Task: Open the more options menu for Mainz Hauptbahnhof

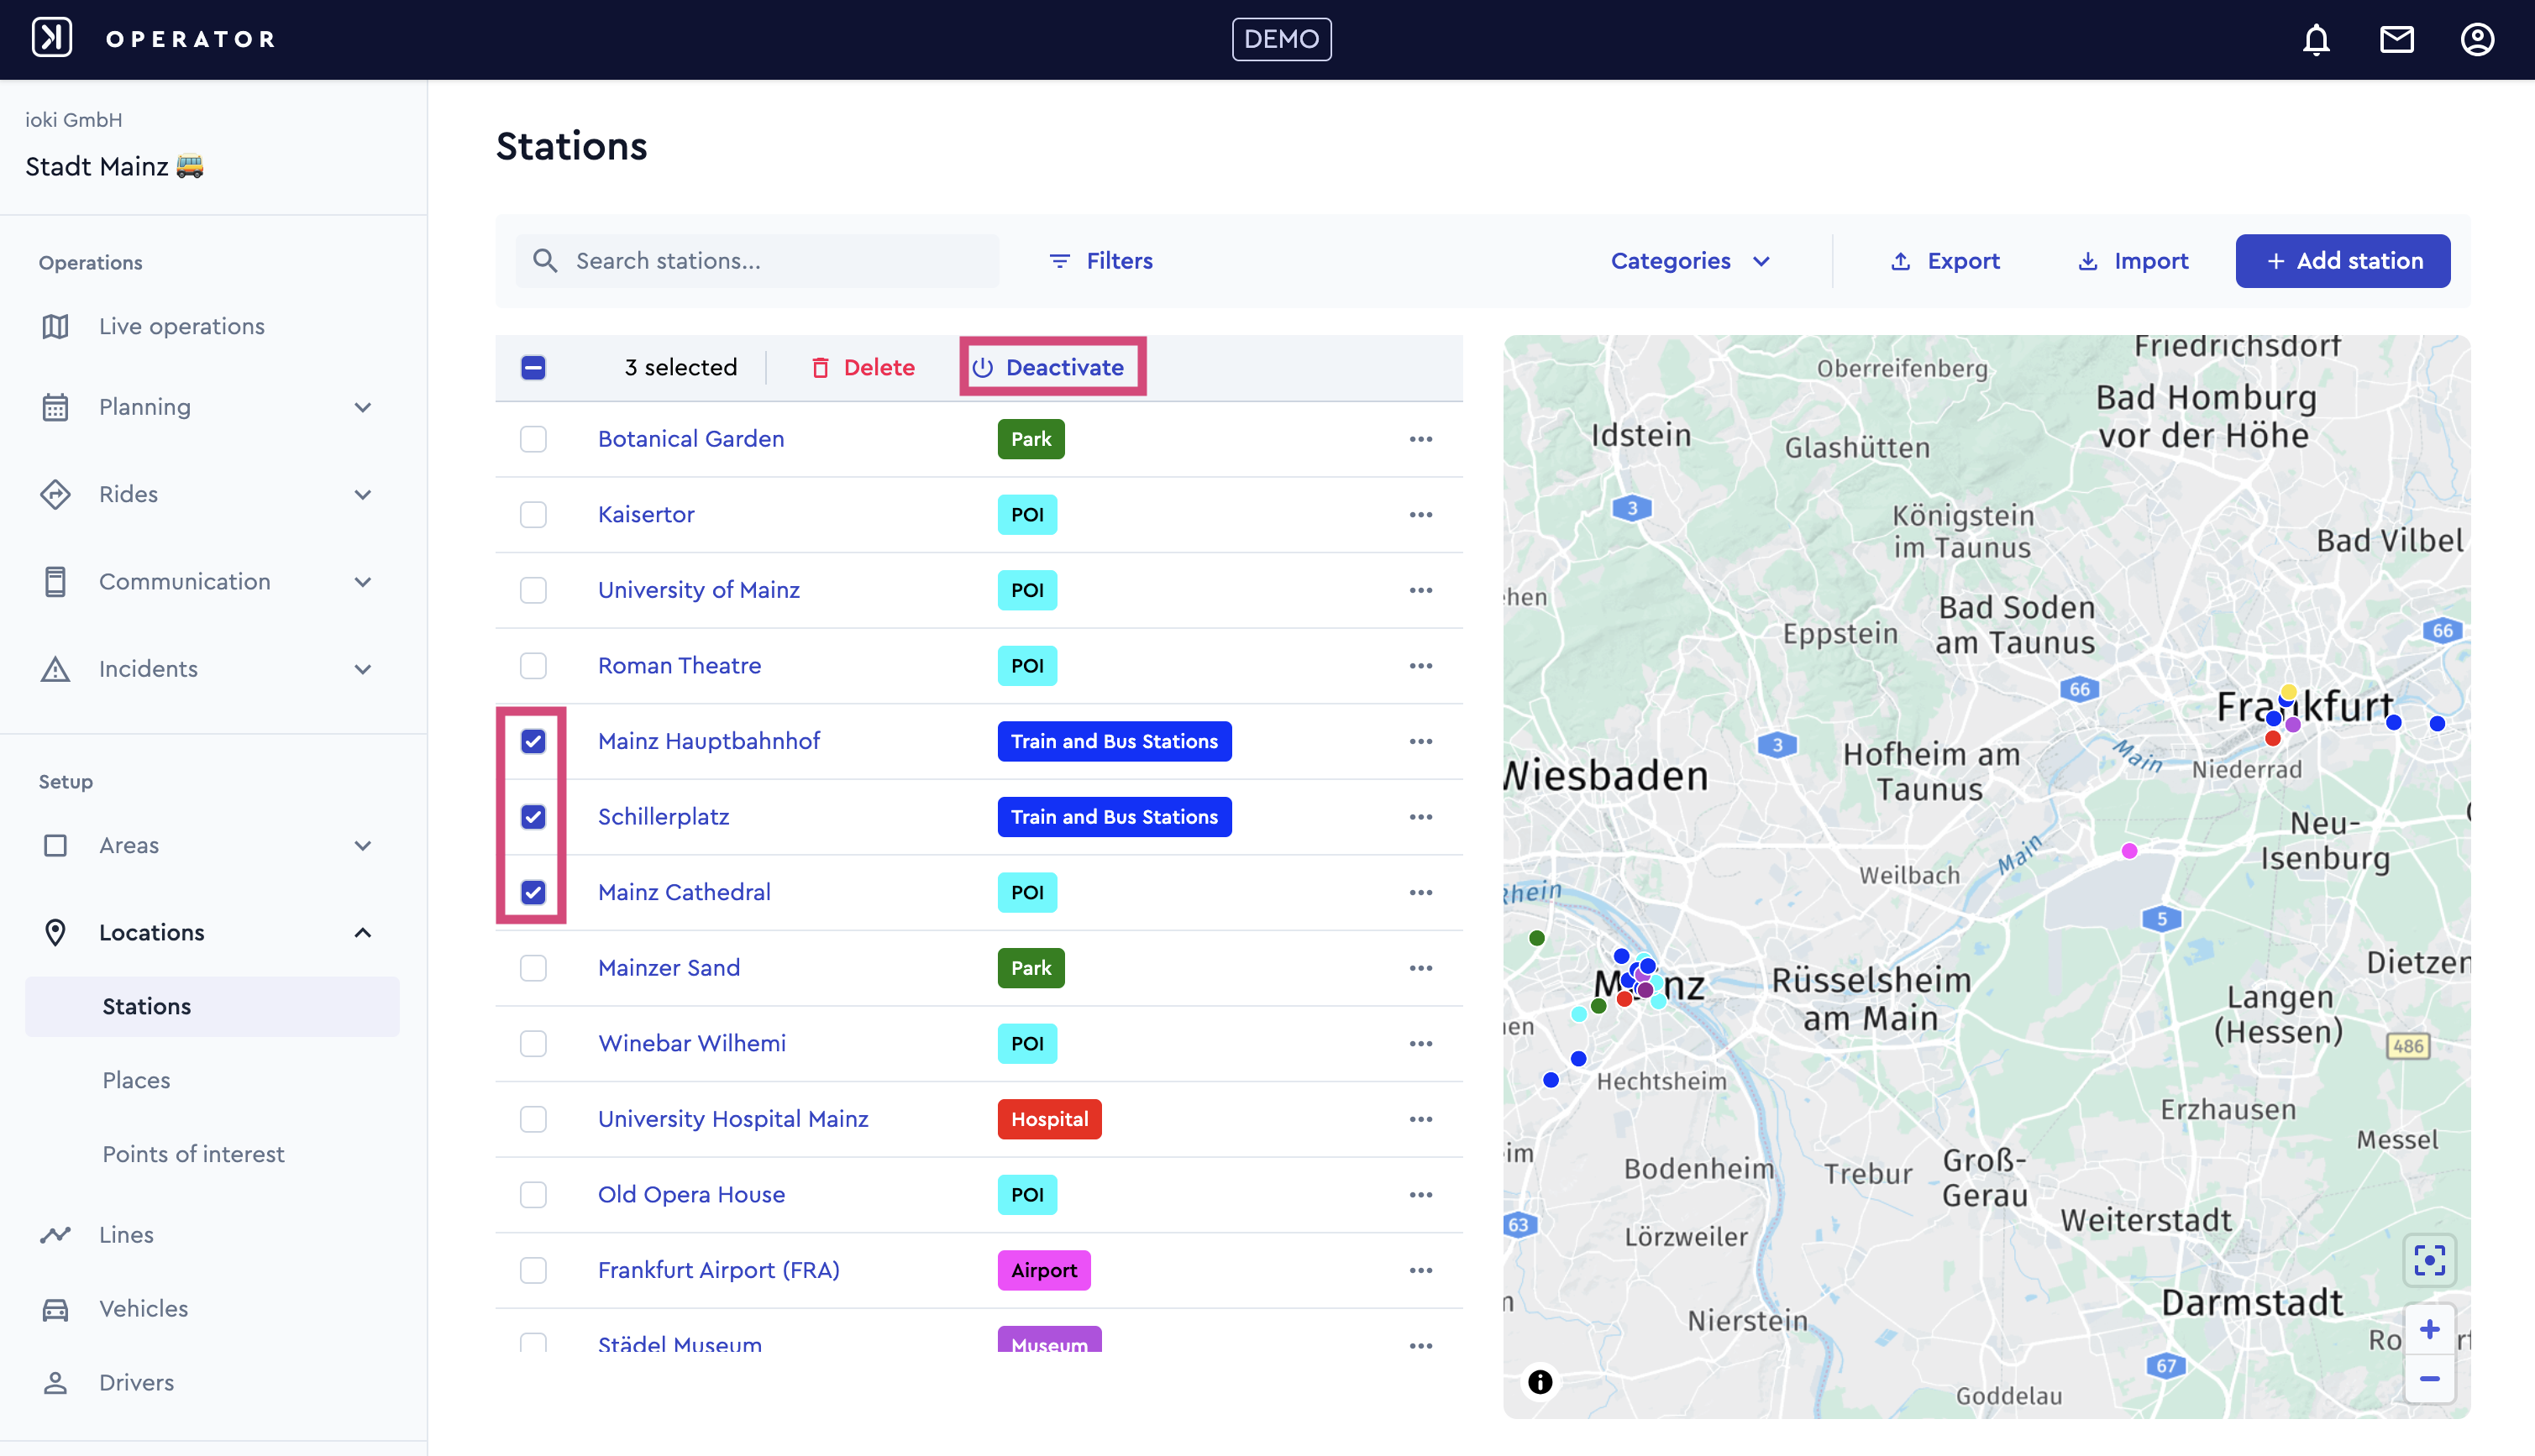Action: click(1421, 742)
